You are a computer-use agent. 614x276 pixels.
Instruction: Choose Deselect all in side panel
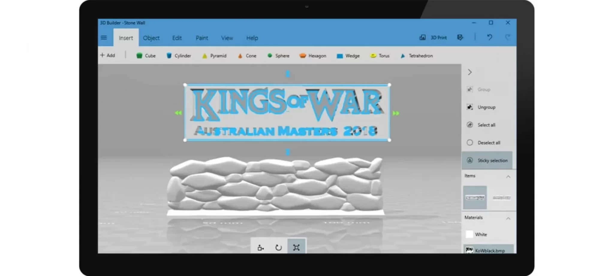(484, 143)
